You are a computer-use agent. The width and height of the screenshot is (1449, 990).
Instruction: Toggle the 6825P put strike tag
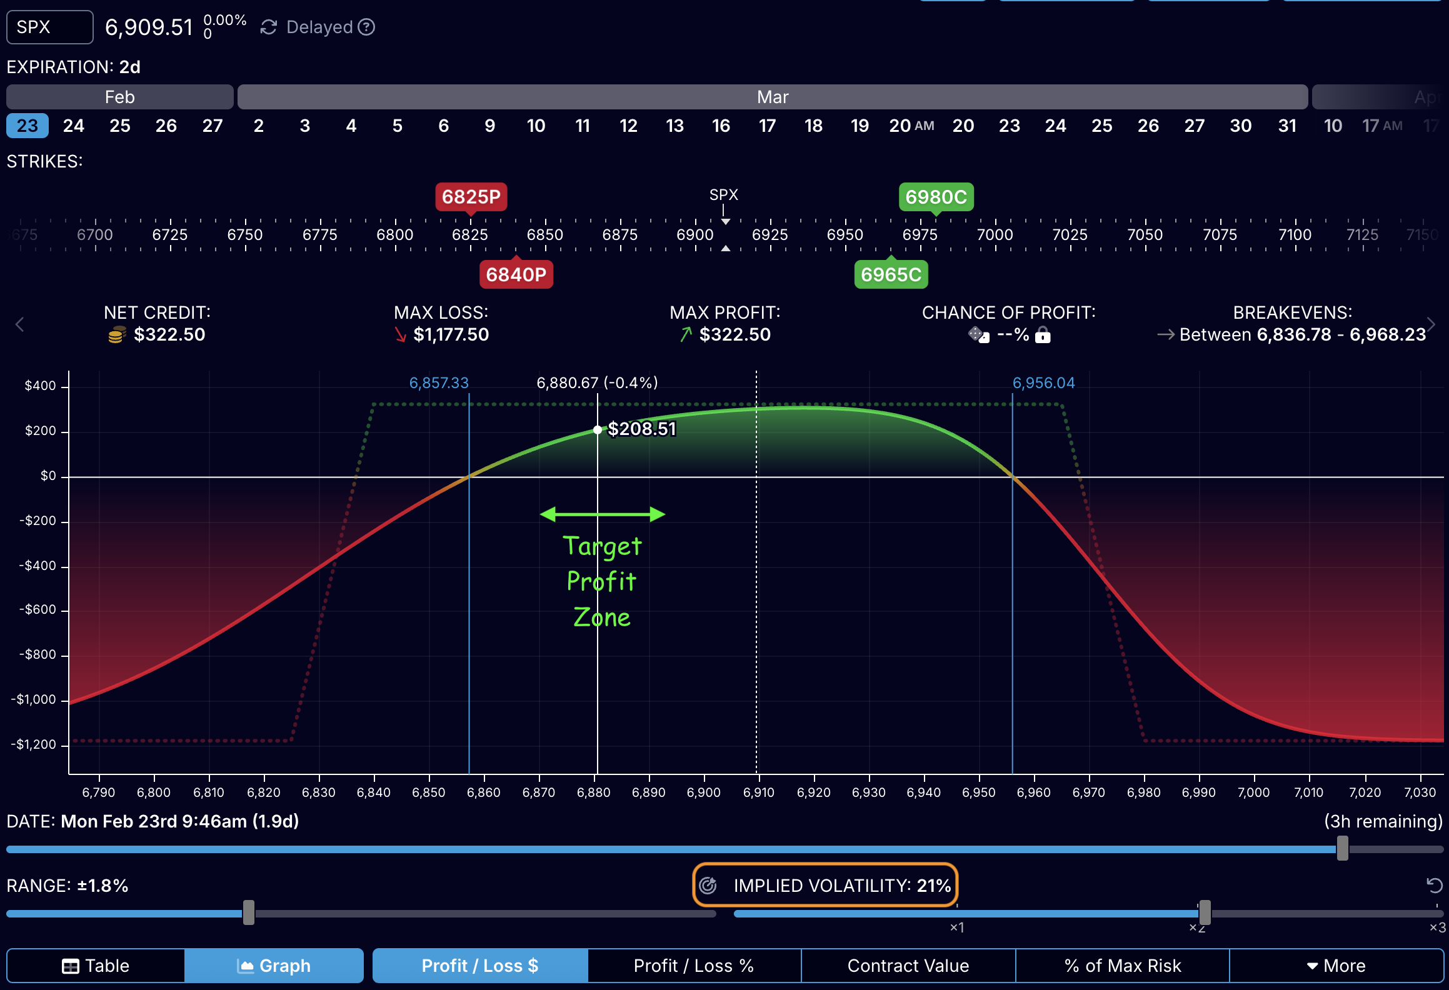(x=471, y=197)
